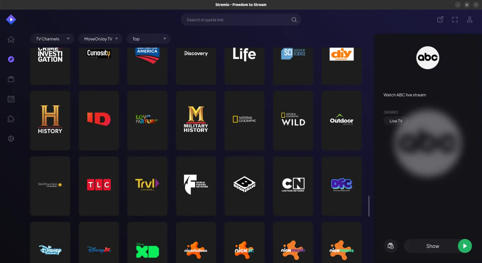Select the DIY Network channel

342,66
